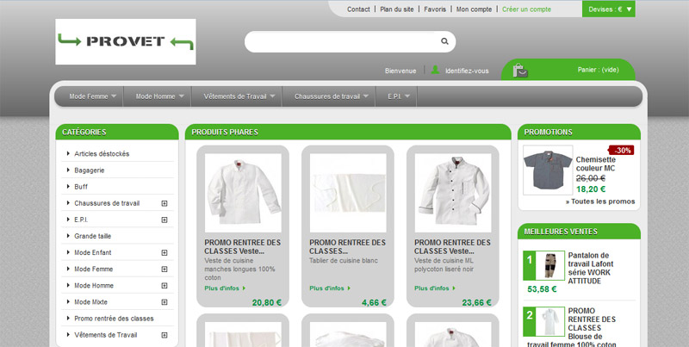Expand the E.P.I. category in sidebar
Screen dimensions: 689x347
[x=164, y=220]
